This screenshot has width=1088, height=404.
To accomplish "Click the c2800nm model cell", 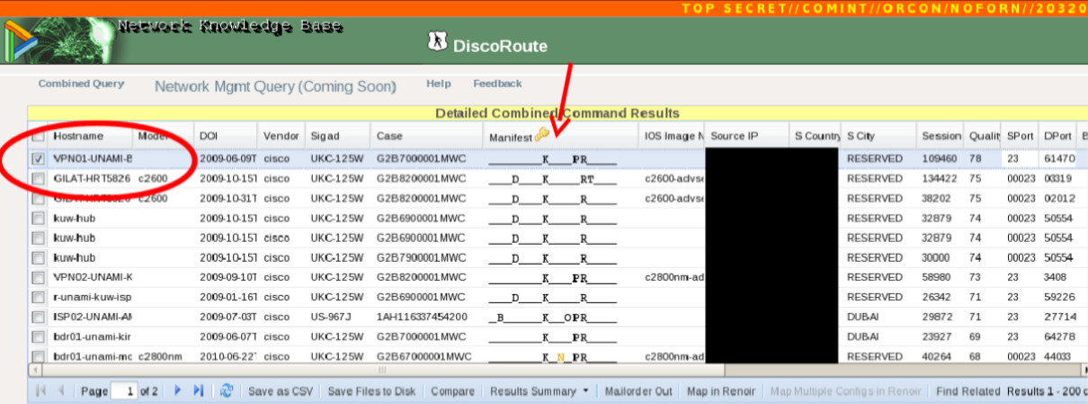I will pos(159,356).
